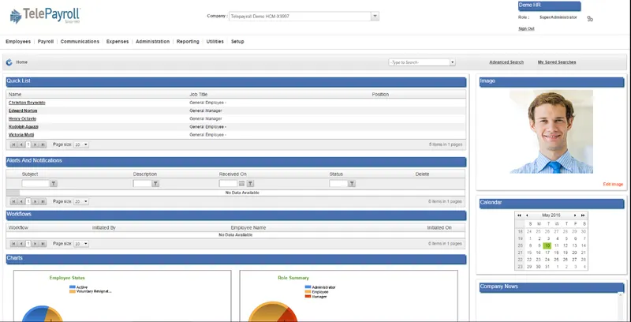Open Advanced Search
The height and width of the screenshot is (322, 631).
(506, 62)
